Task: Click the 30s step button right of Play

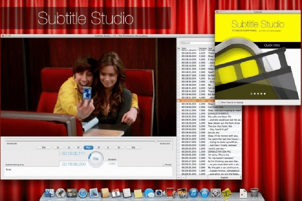Action: [133, 147]
